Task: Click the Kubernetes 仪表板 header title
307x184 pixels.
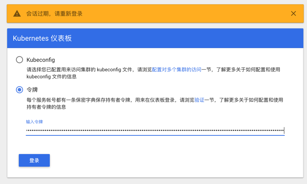Action: click(x=42, y=38)
